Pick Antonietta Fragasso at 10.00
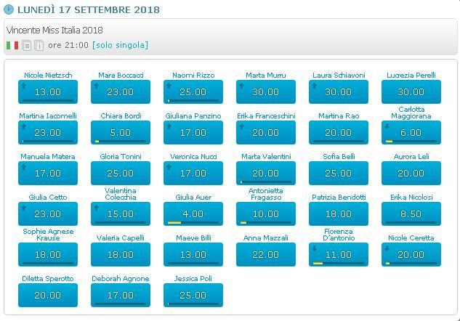The width and height of the screenshot is (460, 321). (266, 214)
